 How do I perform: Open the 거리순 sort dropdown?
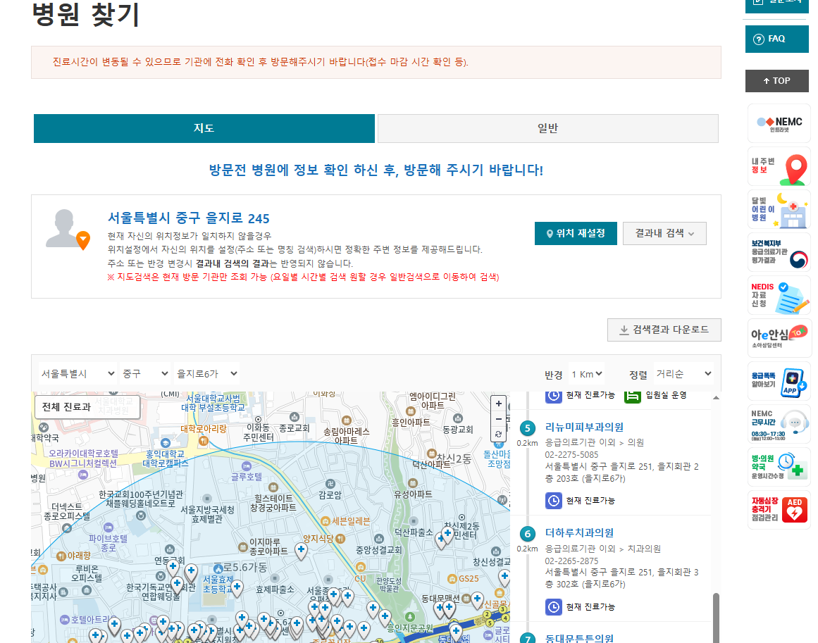pos(683,374)
